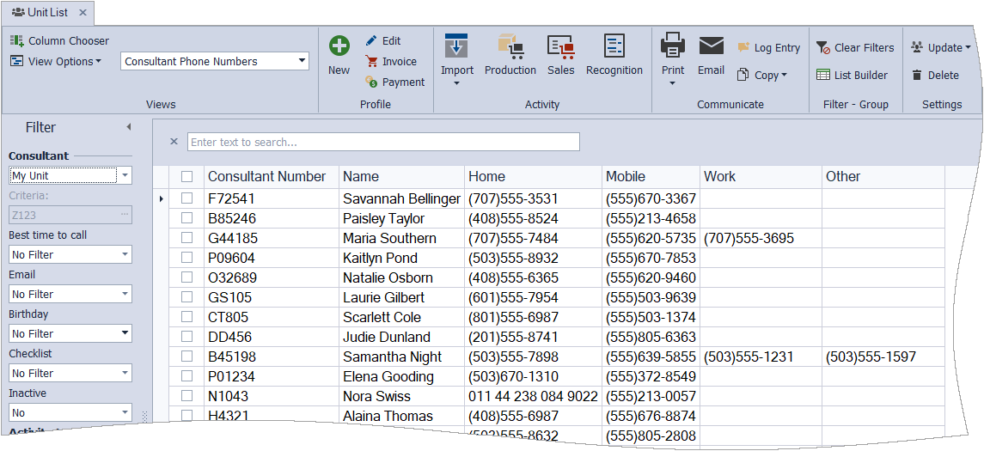
Task: Open the List Builder tool
Action: click(852, 75)
